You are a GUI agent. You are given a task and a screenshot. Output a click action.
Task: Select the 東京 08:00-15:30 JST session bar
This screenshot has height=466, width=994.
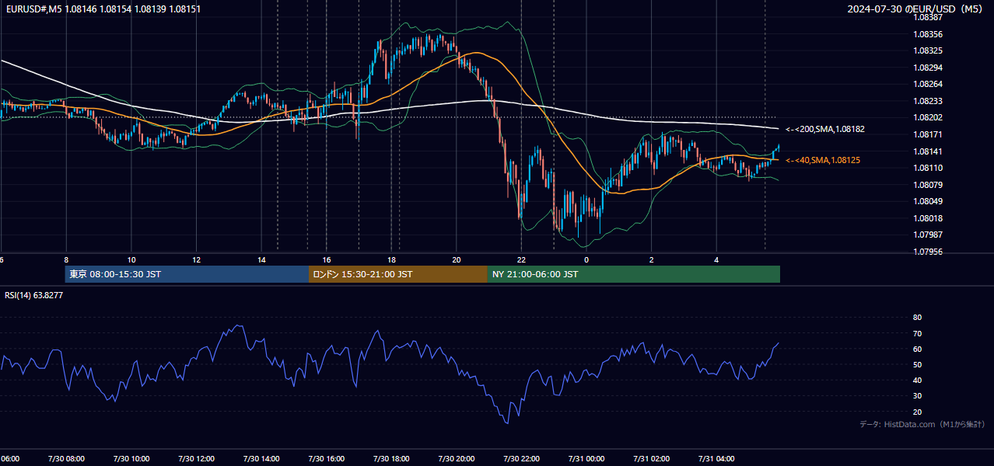[187, 274]
